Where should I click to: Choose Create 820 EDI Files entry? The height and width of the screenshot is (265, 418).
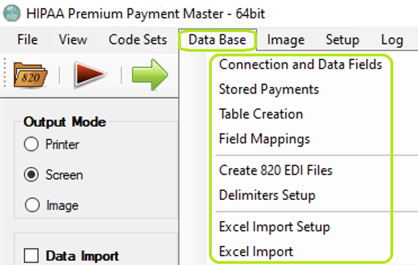pyautogui.click(x=276, y=170)
